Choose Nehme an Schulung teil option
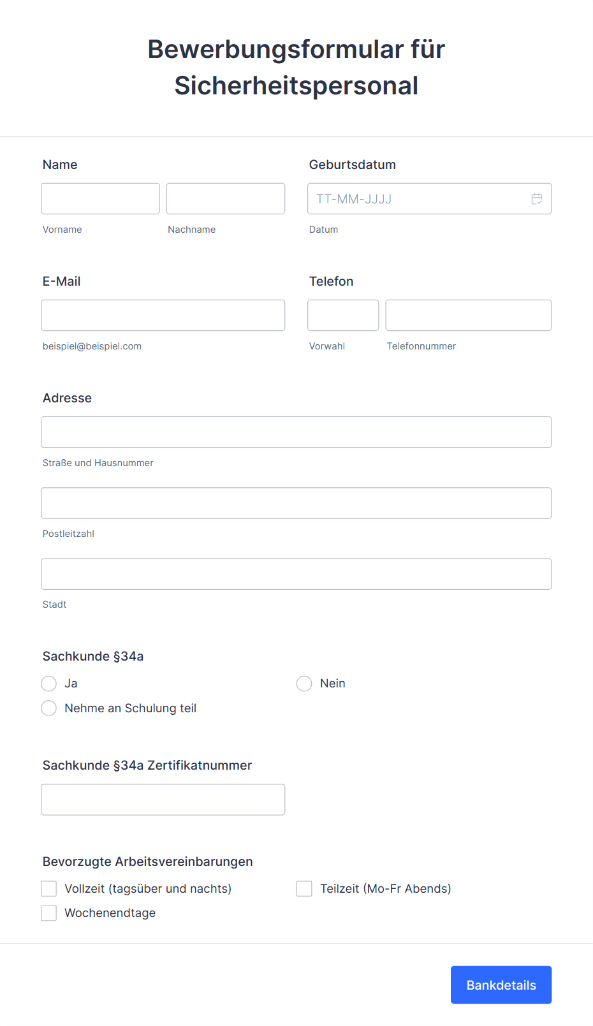This screenshot has width=593, height=1026. 49,708
